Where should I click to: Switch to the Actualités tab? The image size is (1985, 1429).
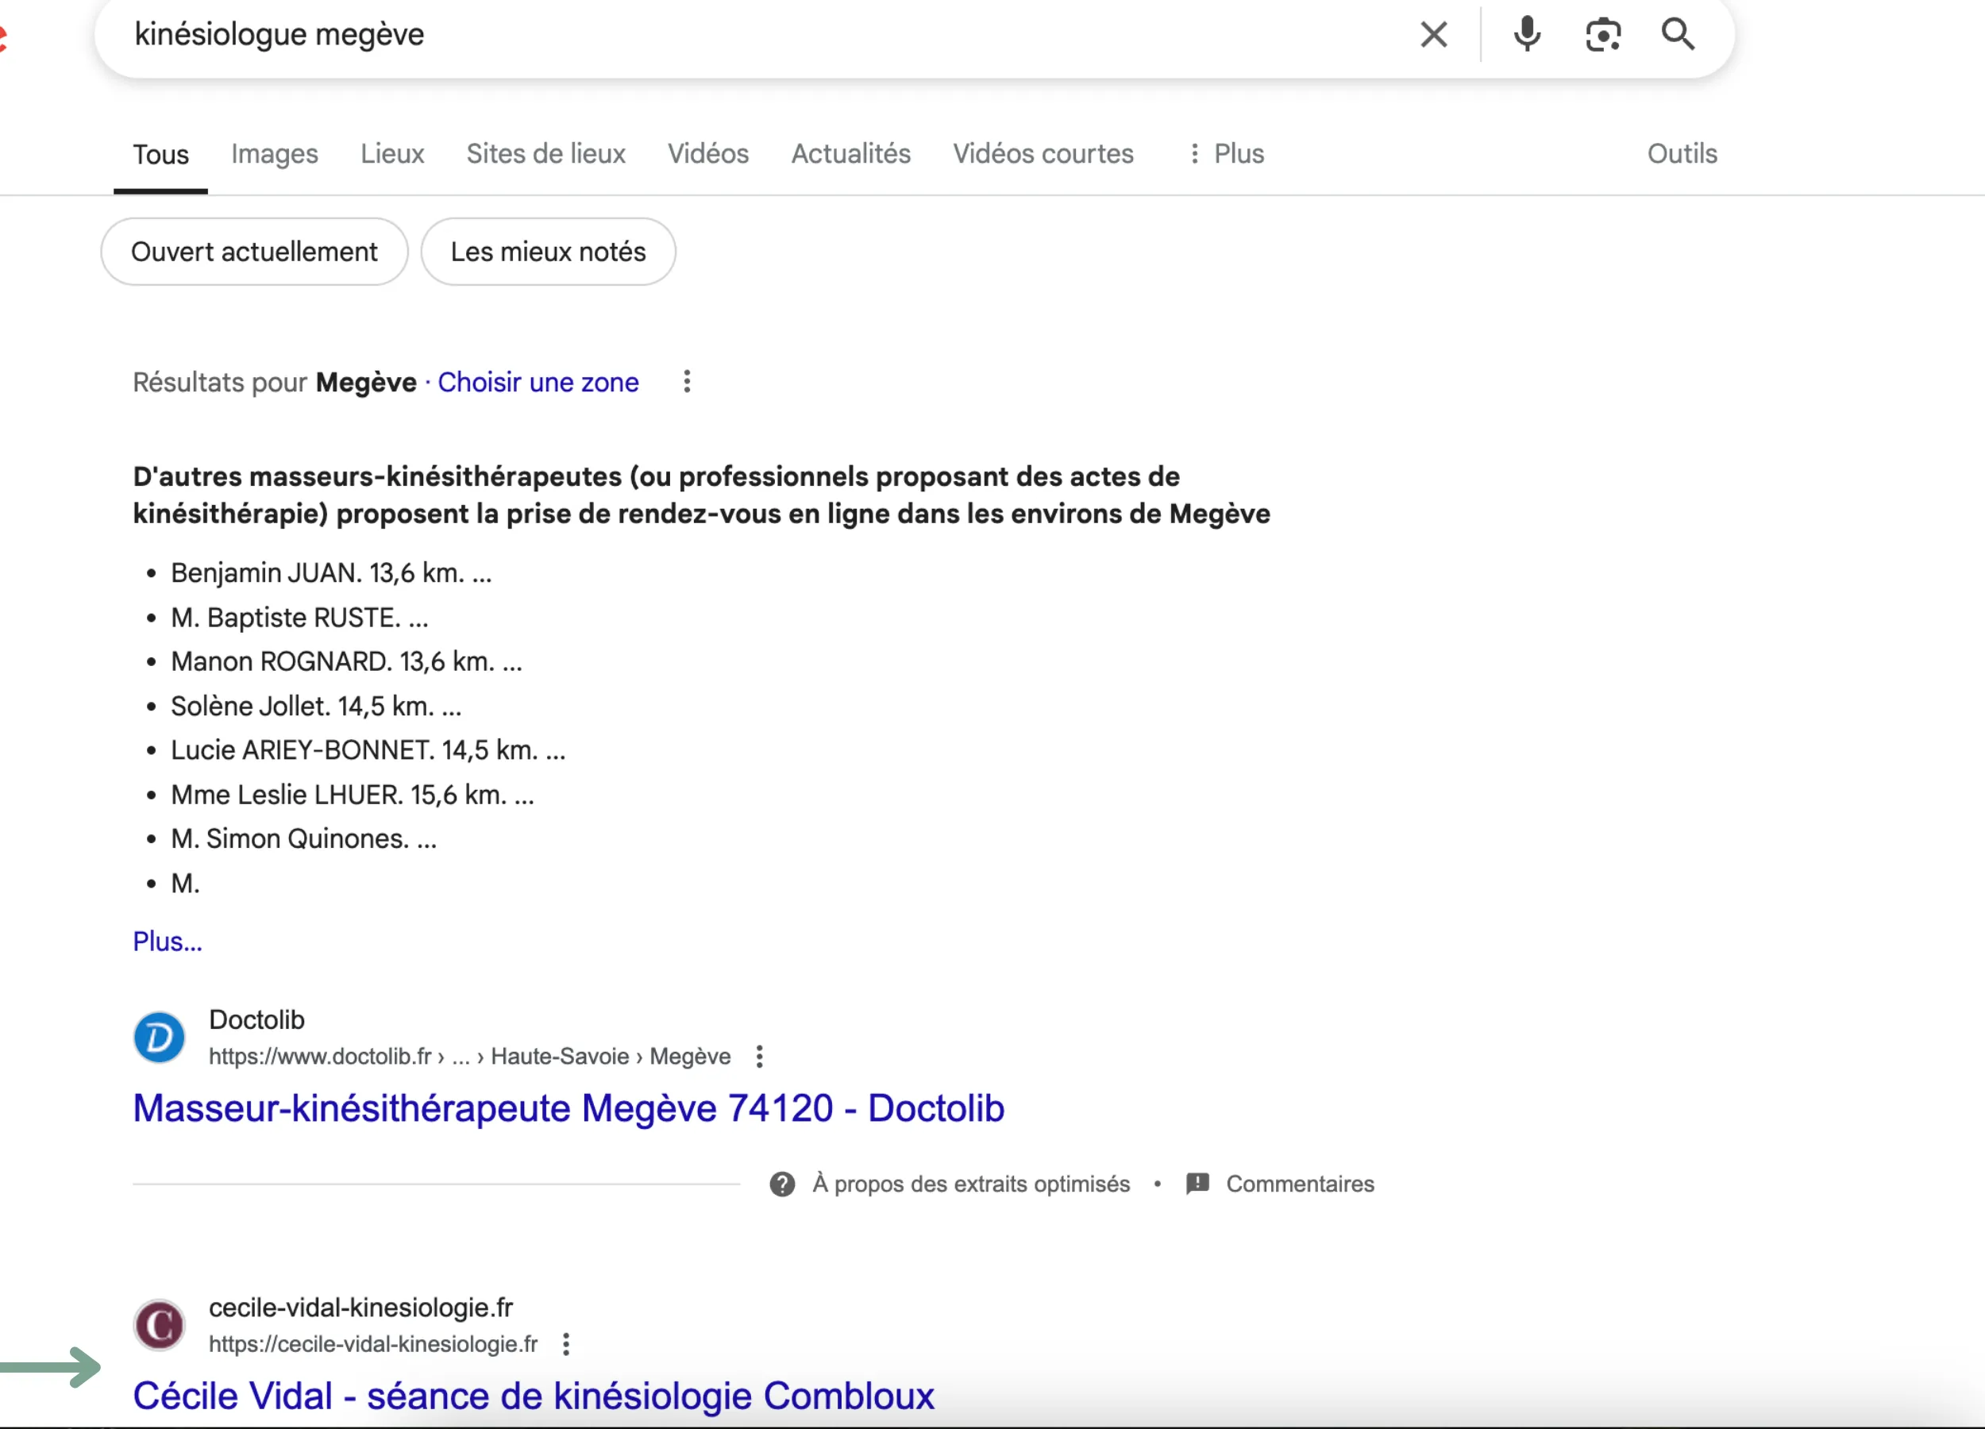850,154
